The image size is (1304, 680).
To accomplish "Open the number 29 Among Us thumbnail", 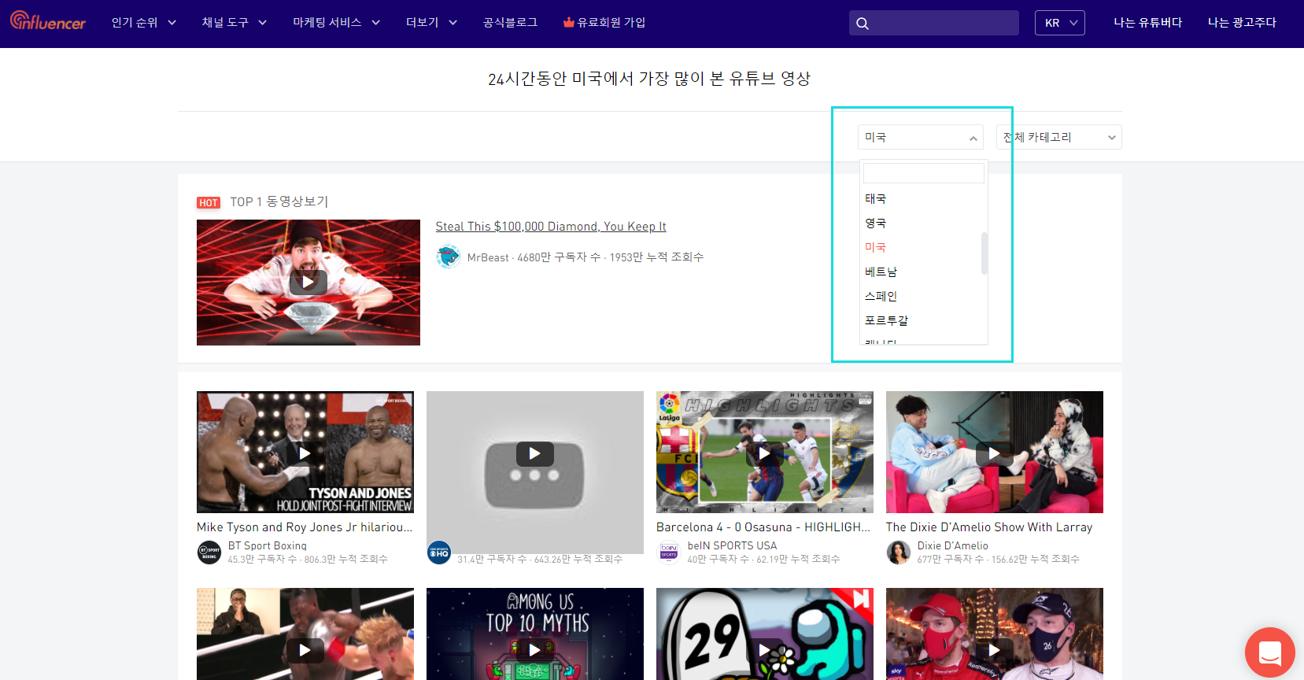I will pos(765,634).
